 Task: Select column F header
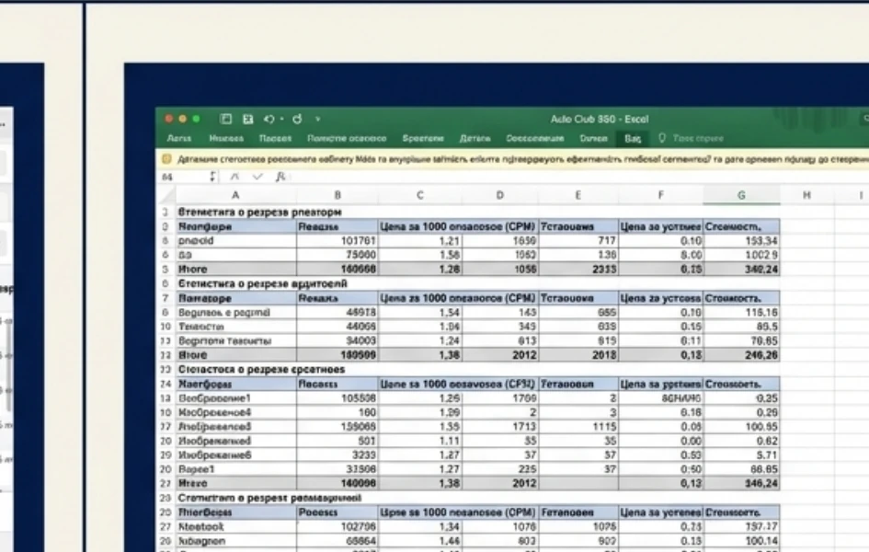(x=660, y=195)
